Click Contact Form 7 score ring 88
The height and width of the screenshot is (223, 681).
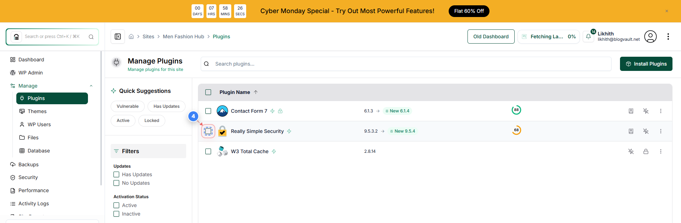516,110
